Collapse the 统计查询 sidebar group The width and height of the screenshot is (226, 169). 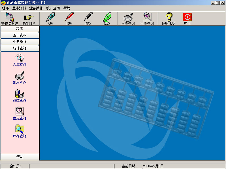tap(20, 48)
